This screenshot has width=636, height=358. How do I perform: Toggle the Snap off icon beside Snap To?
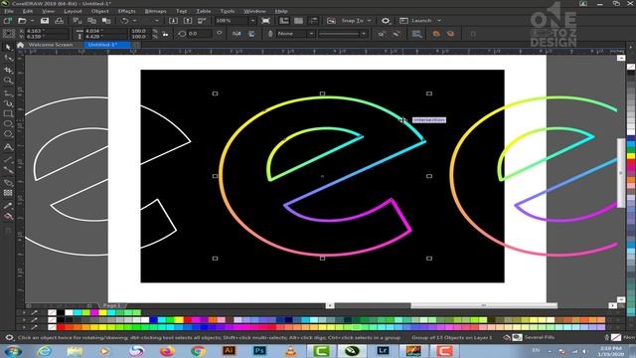(331, 20)
